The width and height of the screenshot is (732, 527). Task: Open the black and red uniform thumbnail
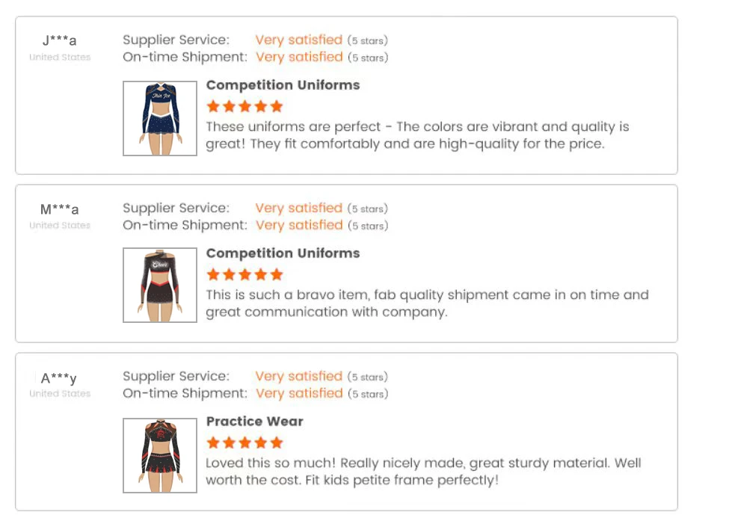point(160,286)
